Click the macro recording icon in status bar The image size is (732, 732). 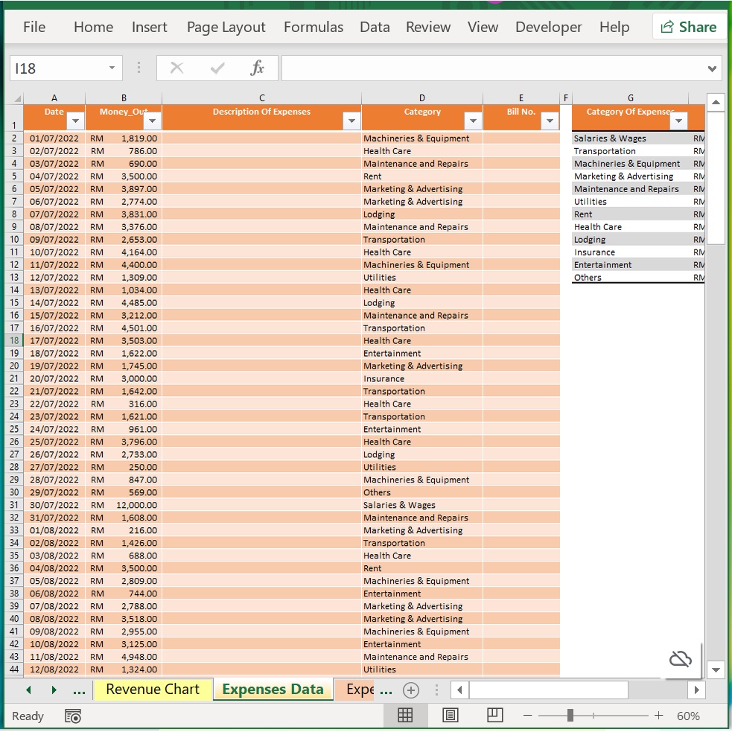pyautogui.click(x=73, y=716)
